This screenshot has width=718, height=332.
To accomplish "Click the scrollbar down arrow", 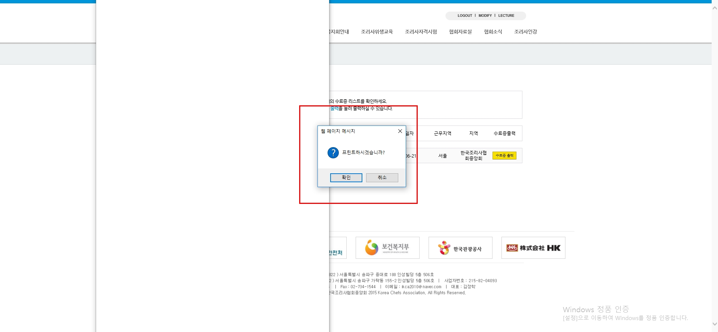I will tap(715, 324).
